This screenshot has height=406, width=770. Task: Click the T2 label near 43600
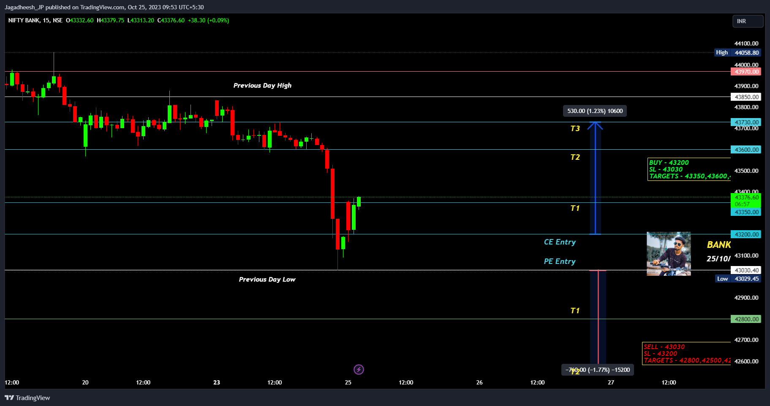(575, 157)
